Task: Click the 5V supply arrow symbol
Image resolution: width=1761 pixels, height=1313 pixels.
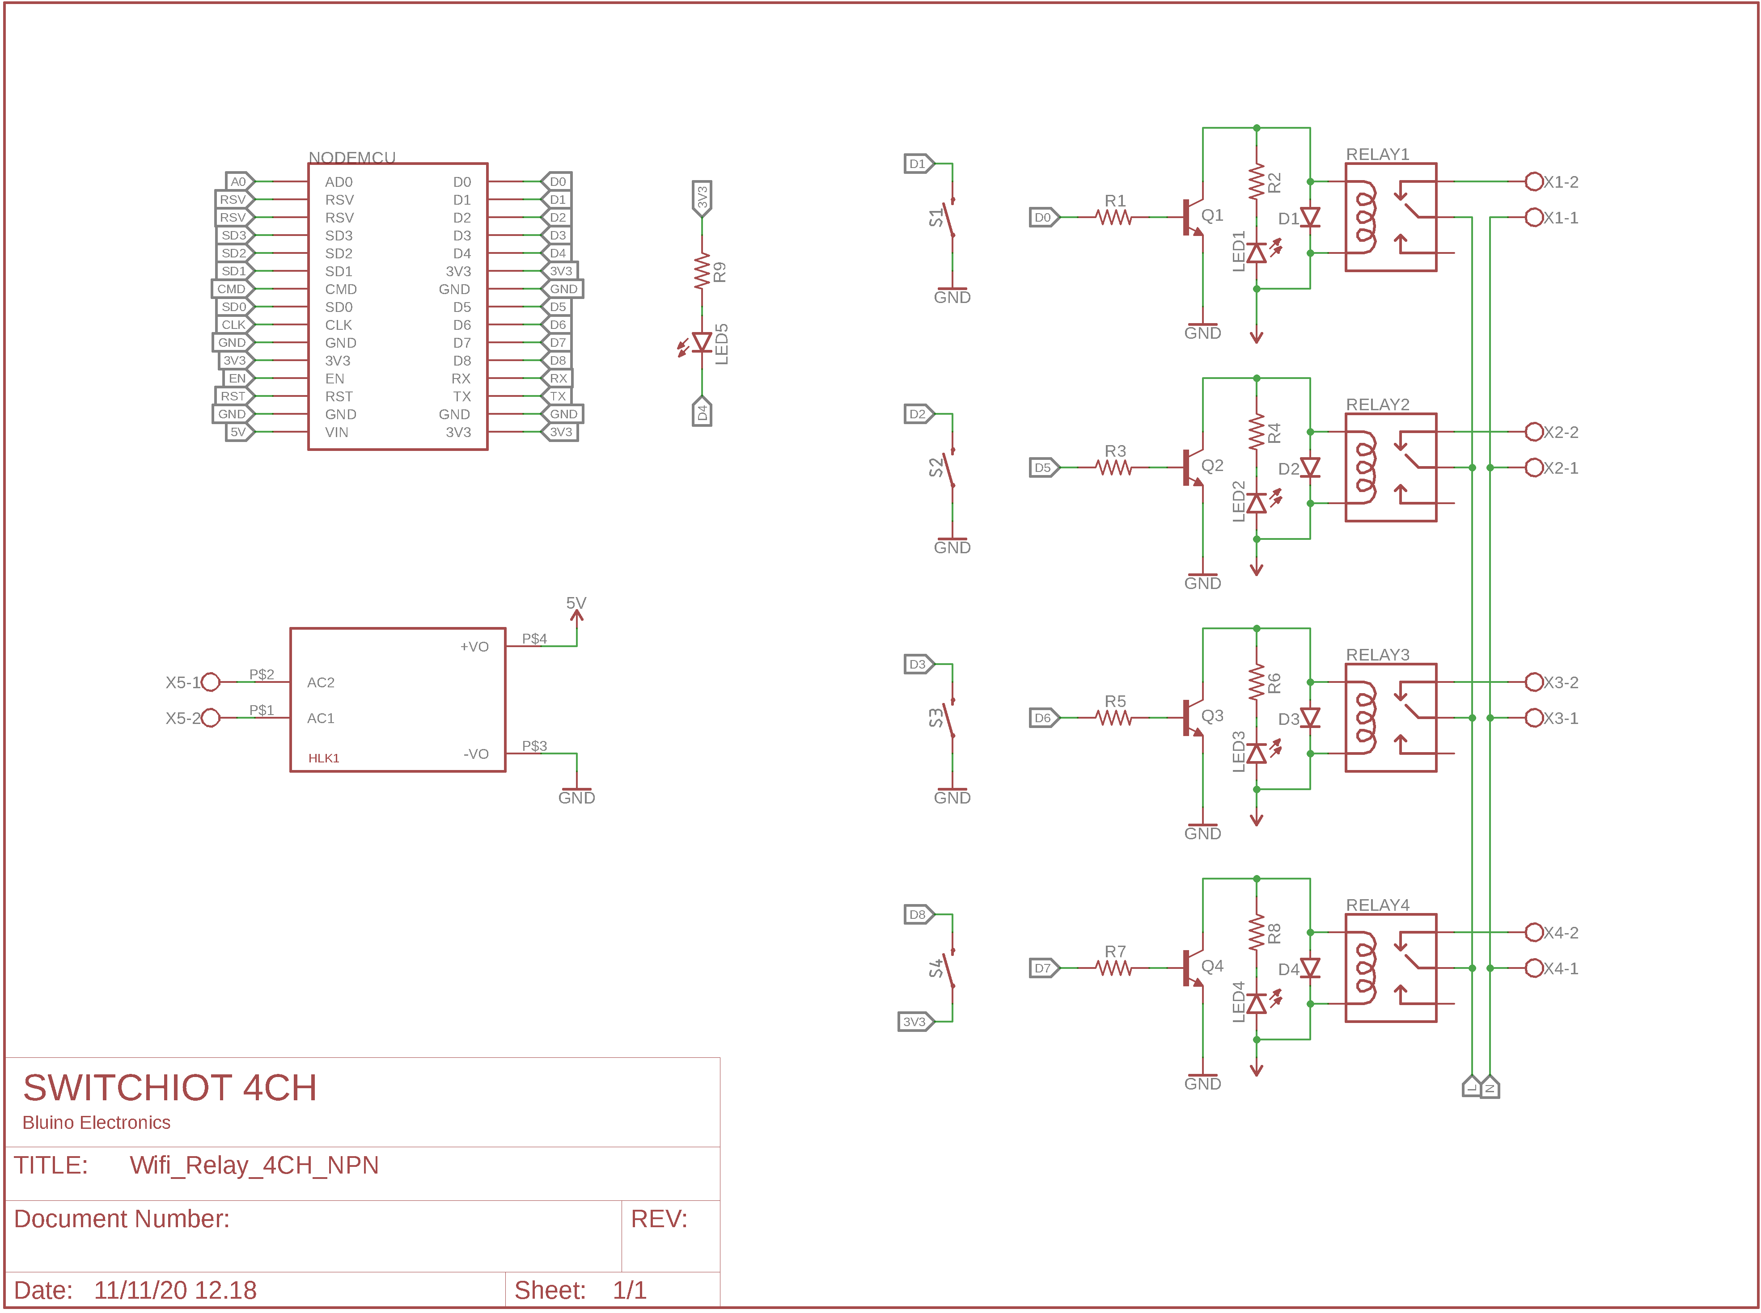Action: (577, 616)
